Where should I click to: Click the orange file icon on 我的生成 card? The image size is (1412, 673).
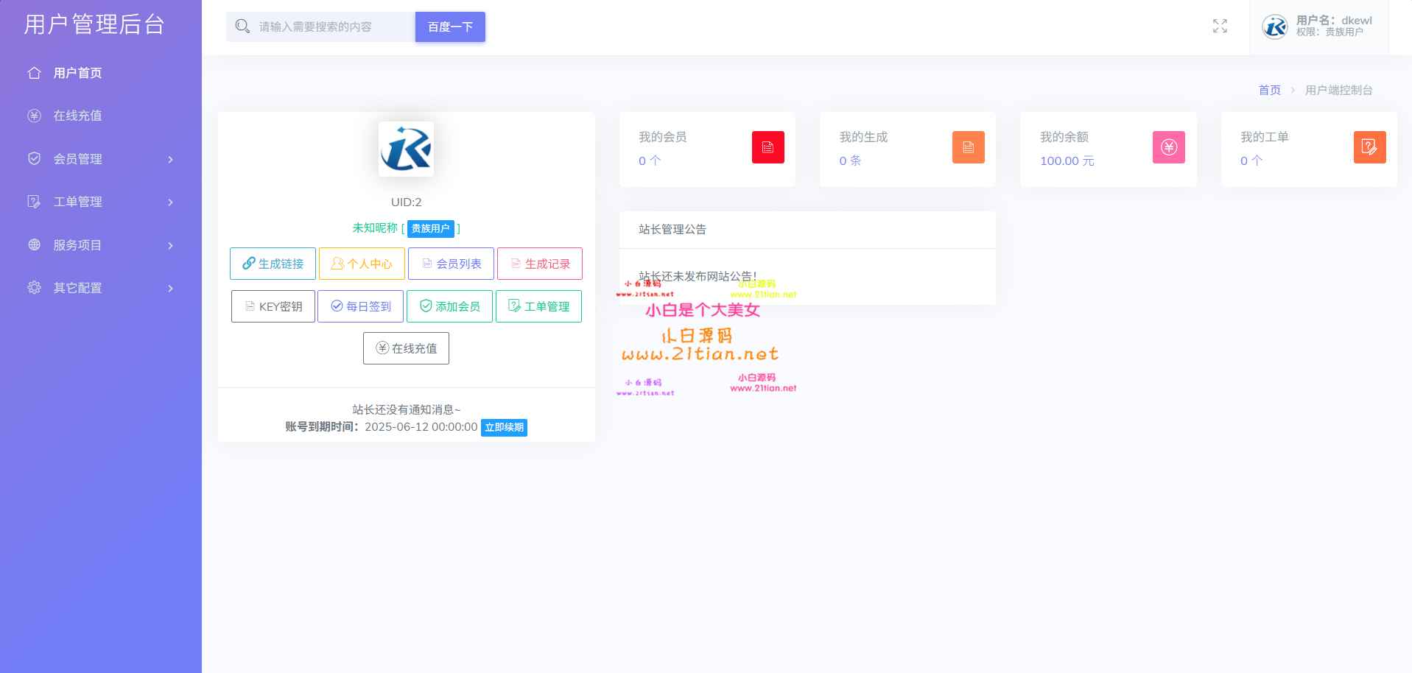coord(968,147)
